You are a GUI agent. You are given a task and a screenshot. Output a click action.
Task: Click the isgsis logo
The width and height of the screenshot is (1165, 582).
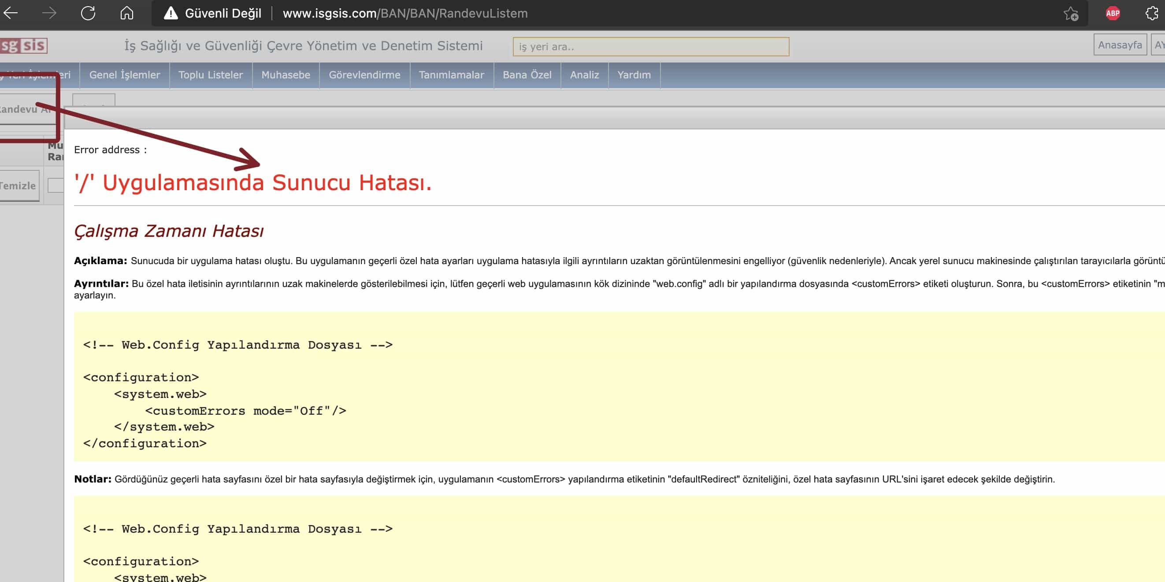(x=23, y=46)
